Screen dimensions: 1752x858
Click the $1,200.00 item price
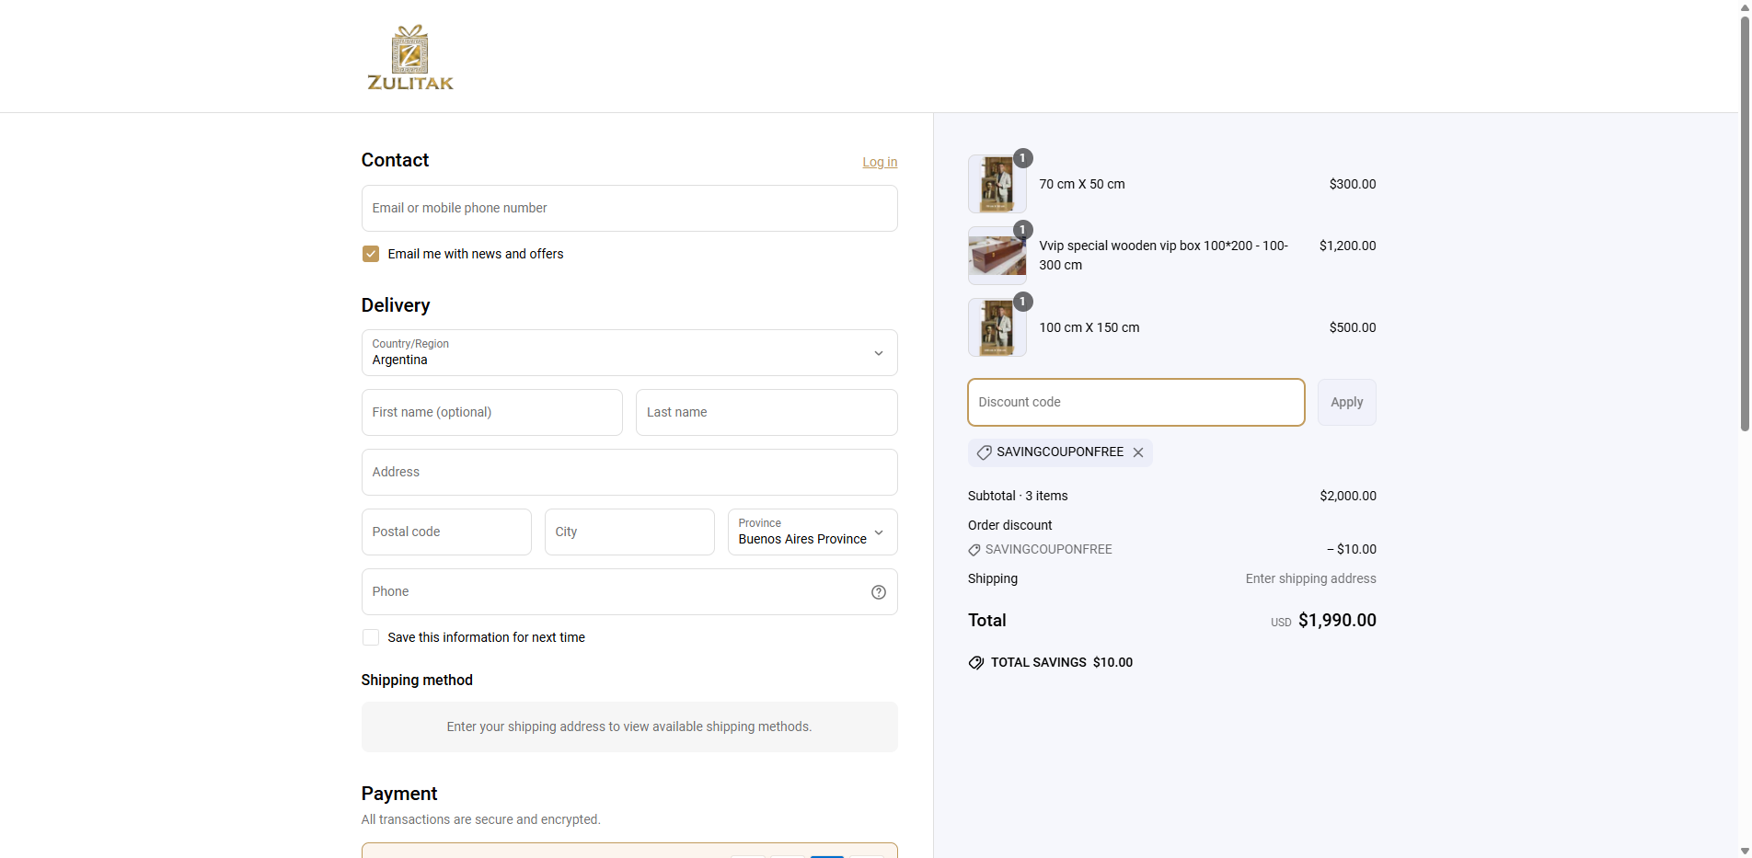(x=1348, y=246)
